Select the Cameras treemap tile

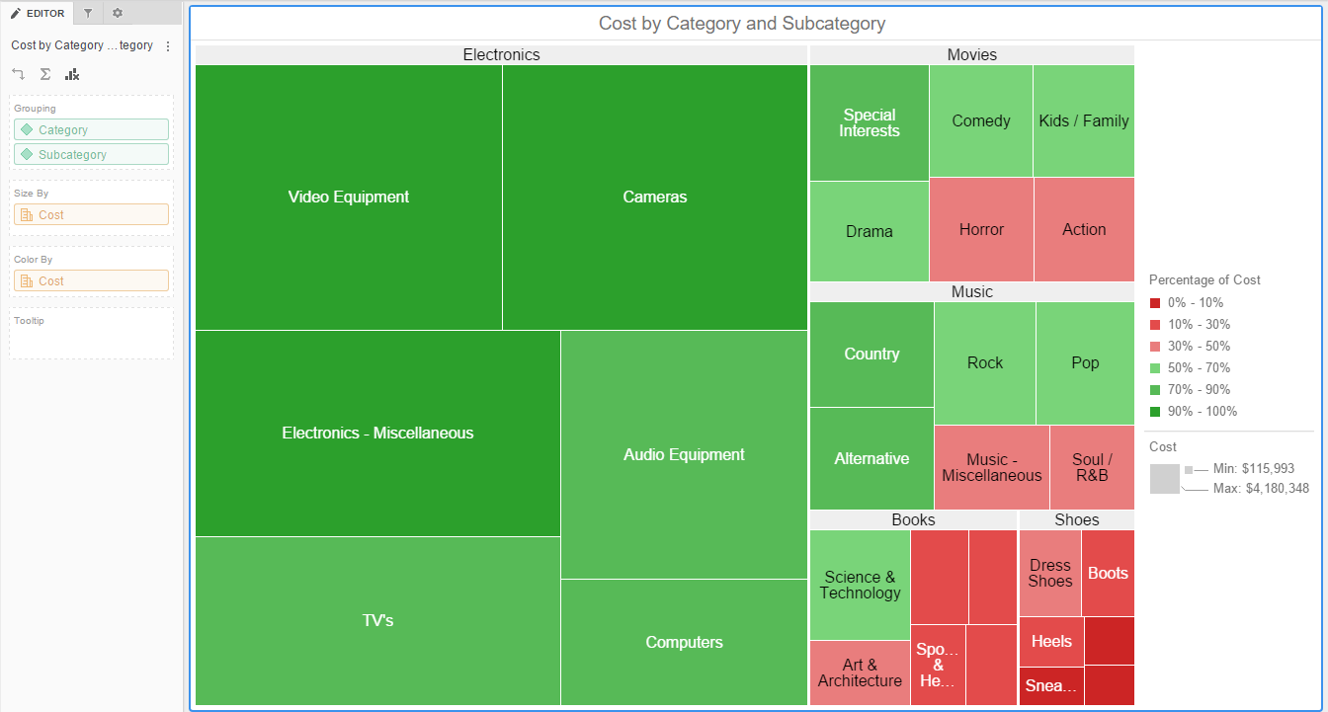tap(654, 198)
